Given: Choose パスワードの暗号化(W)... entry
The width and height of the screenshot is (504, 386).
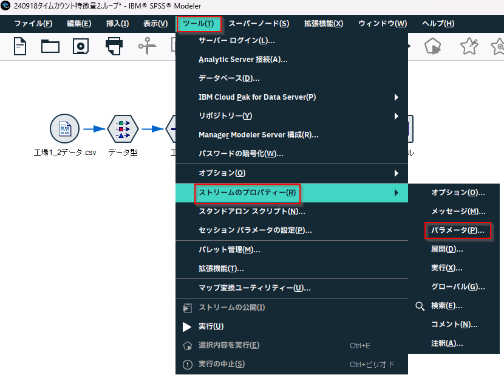Looking at the screenshot, I should click(x=291, y=154).
